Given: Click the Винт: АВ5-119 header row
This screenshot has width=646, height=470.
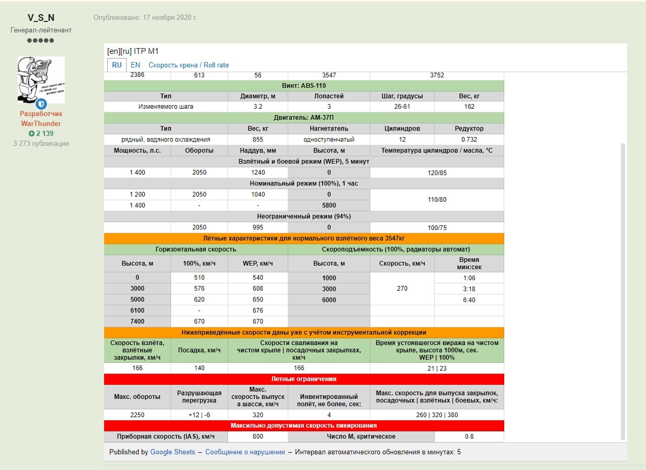Looking at the screenshot, I should coord(304,86).
